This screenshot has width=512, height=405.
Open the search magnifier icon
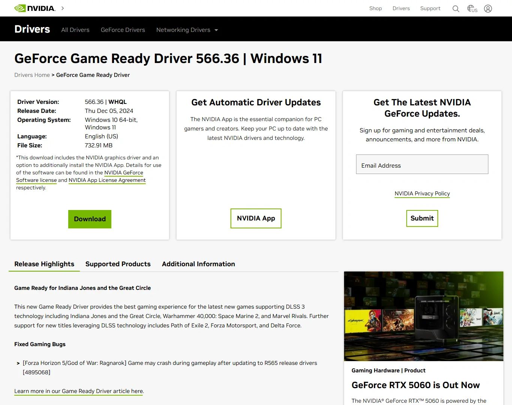tap(456, 9)
